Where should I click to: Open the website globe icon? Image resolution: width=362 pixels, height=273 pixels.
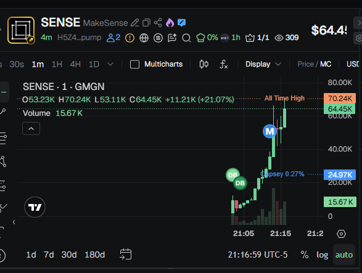click(144, 38)
